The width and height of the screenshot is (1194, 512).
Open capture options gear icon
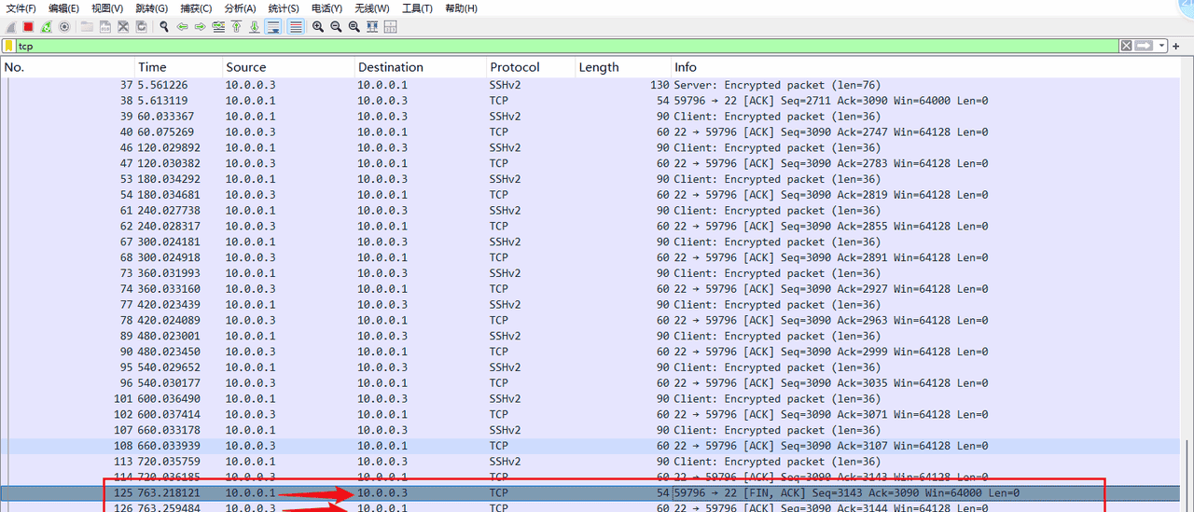click(63, 27)
